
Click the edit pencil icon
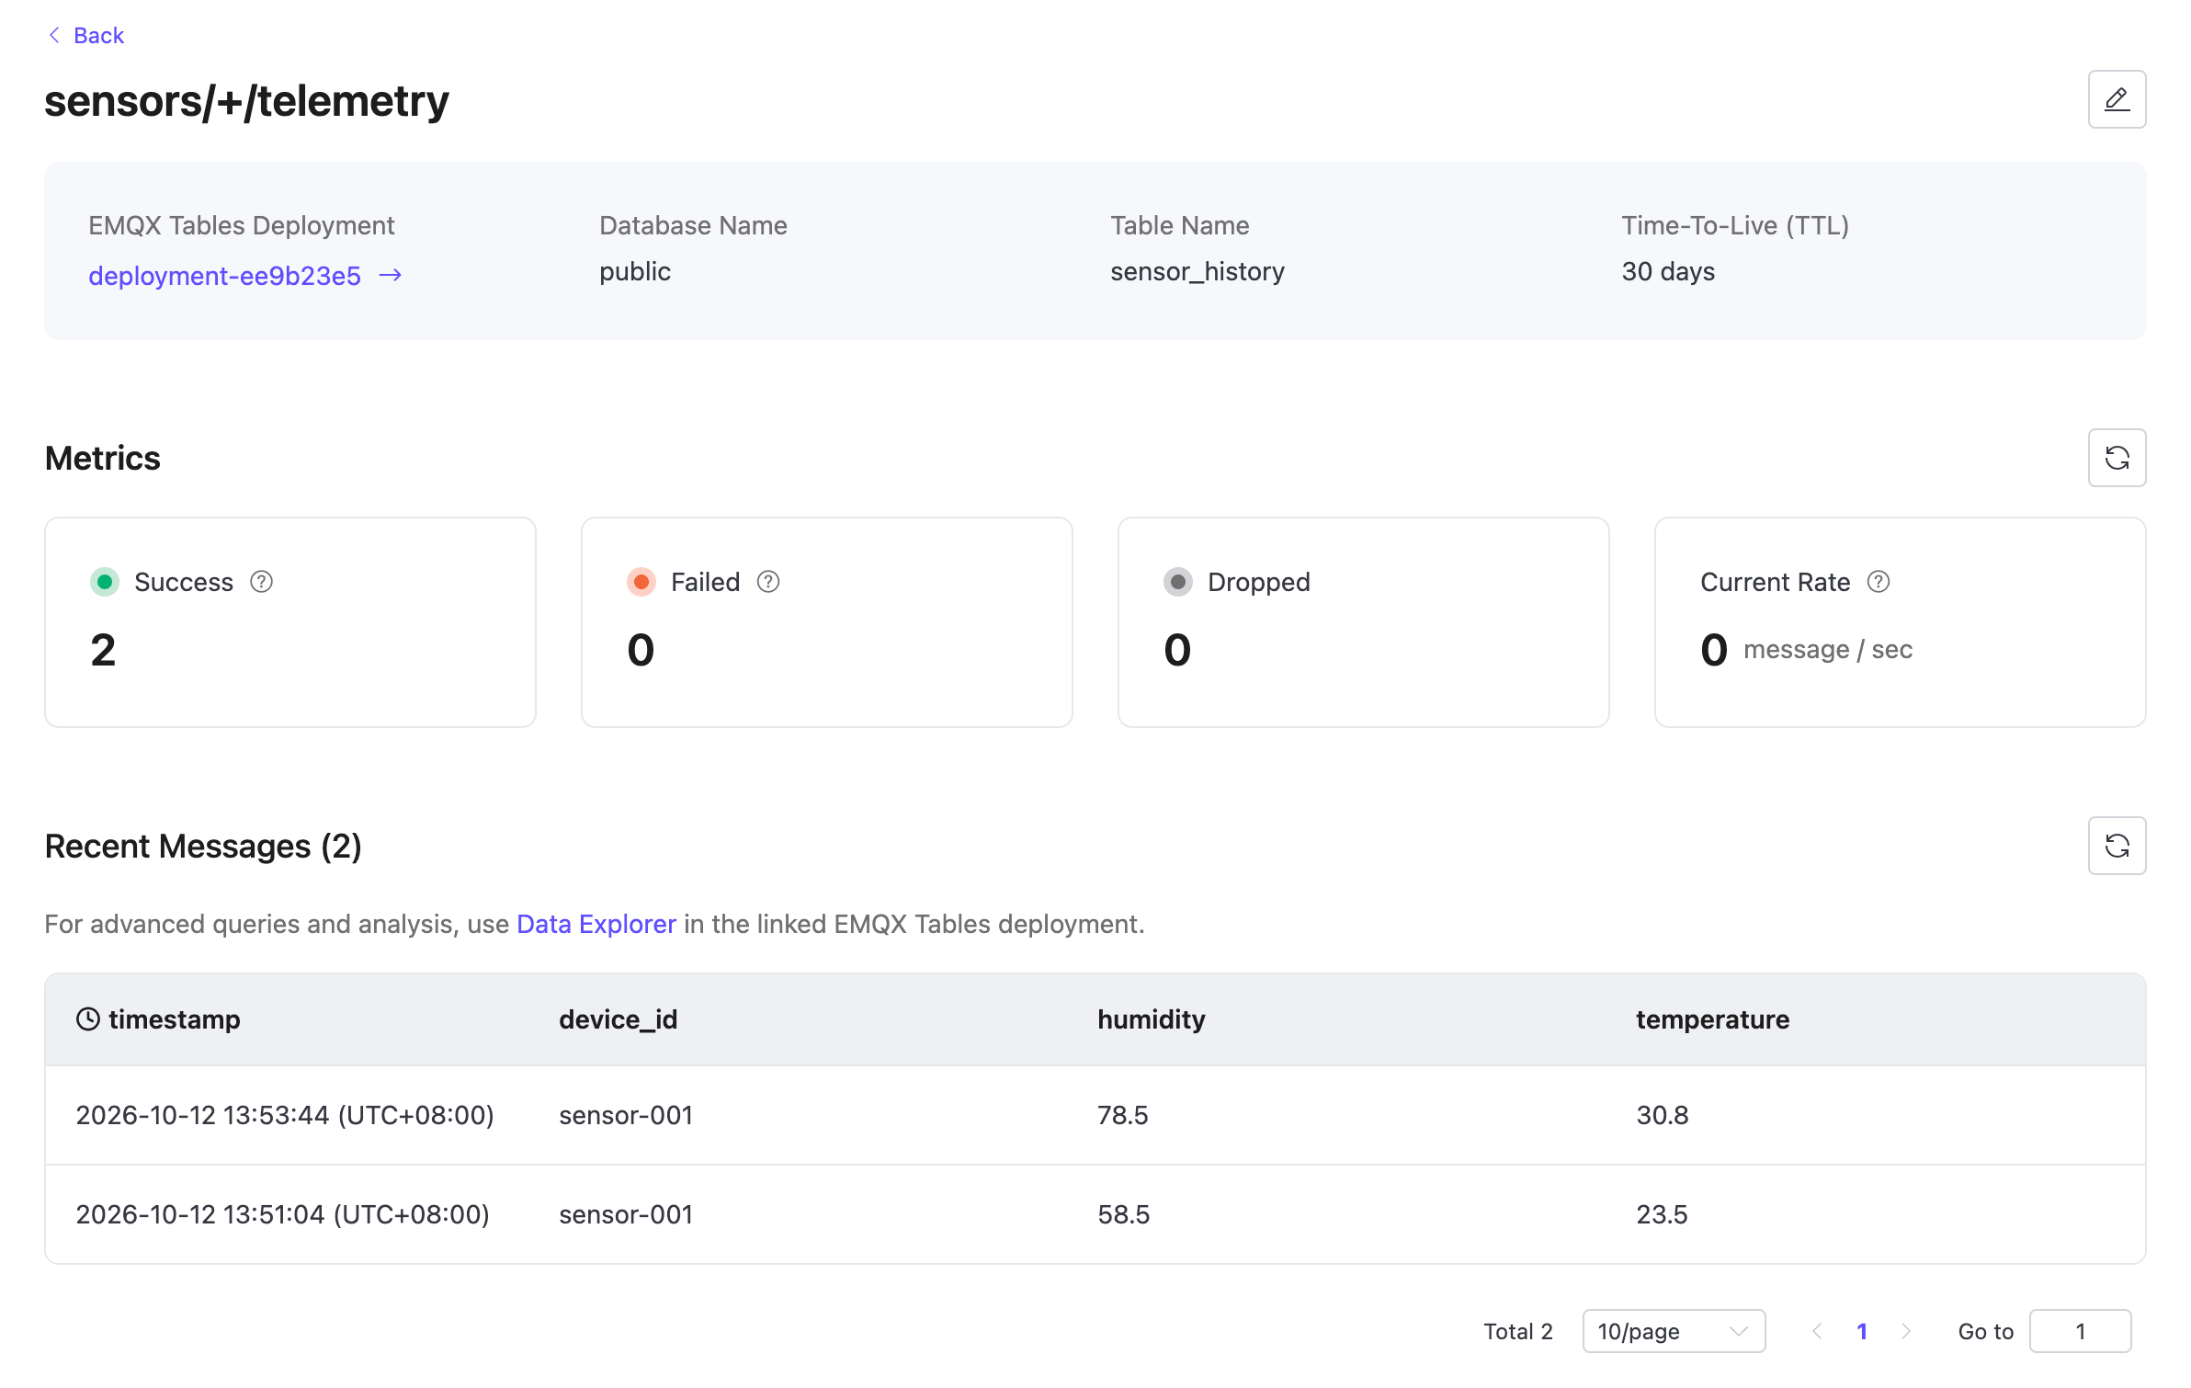coord(2117,99)
